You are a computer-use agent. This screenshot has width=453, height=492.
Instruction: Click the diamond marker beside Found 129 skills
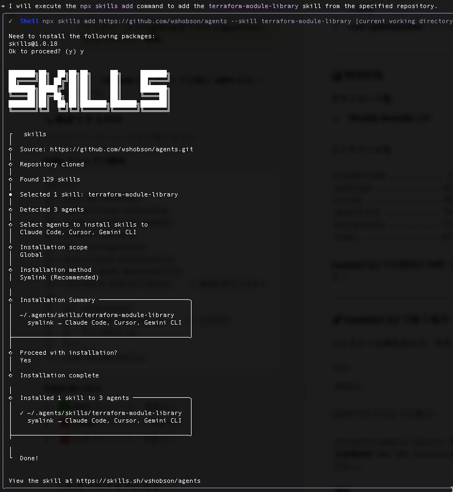click(x=10, y=179)
